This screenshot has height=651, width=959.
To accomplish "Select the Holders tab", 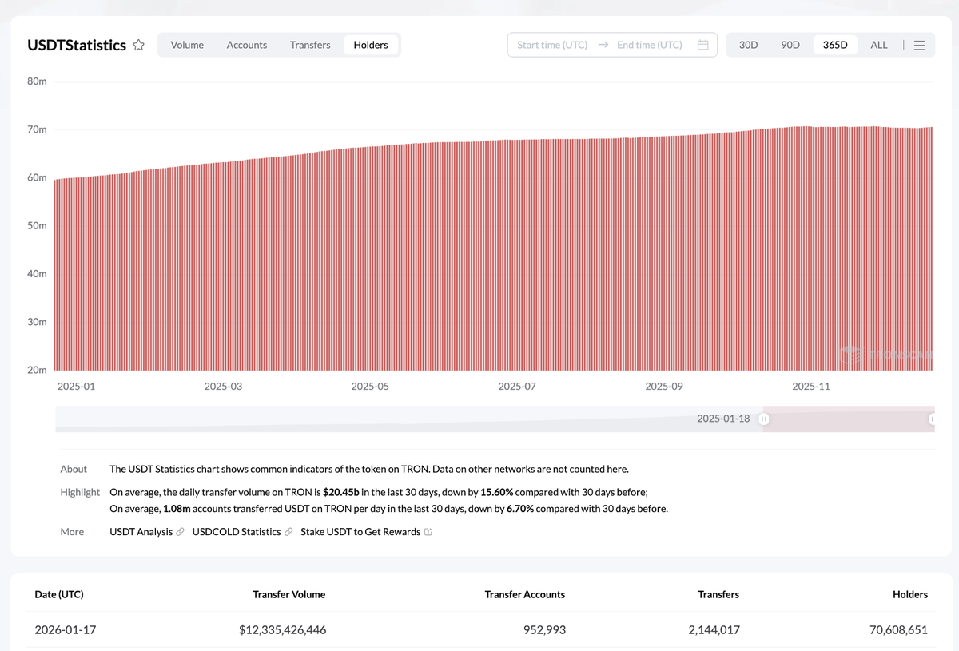I will pos(371,45).
